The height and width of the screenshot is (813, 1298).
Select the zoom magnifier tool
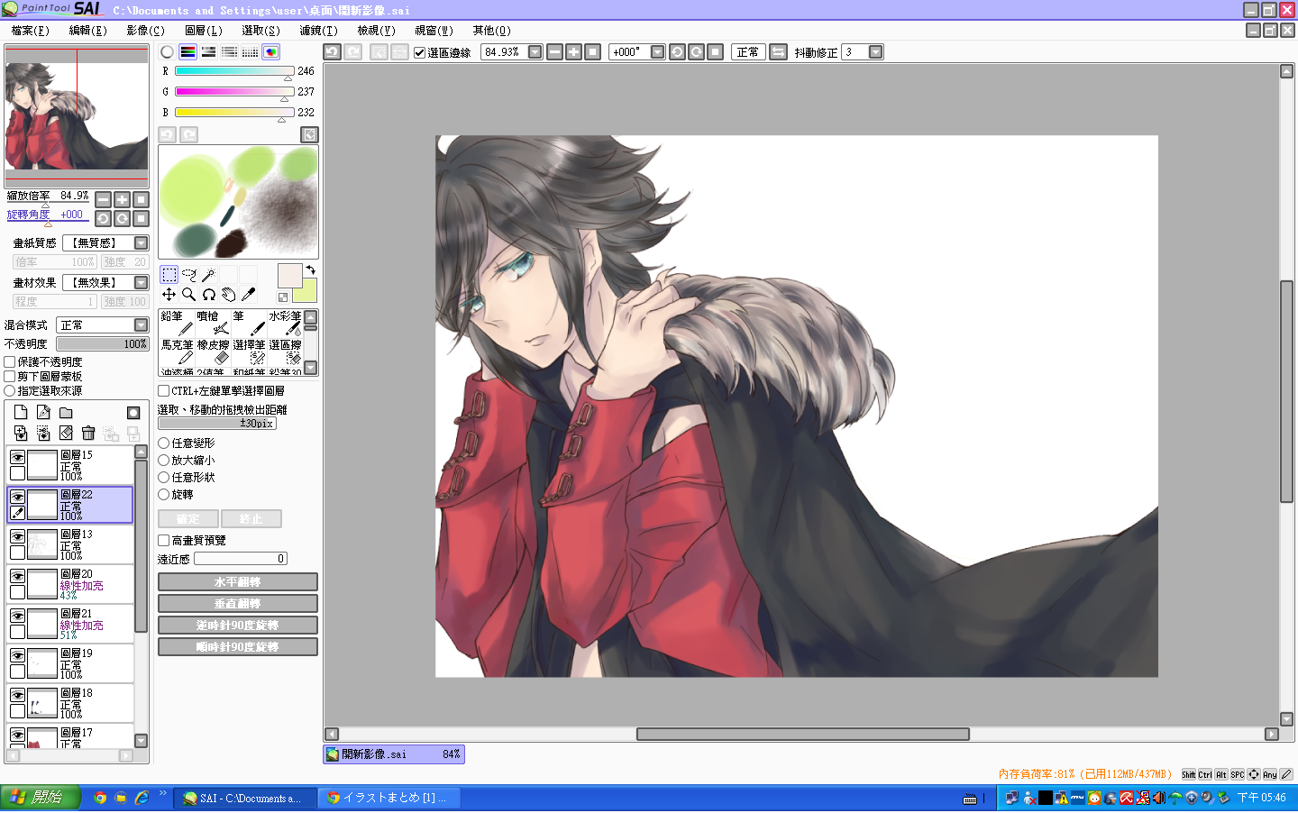(188, 294)
